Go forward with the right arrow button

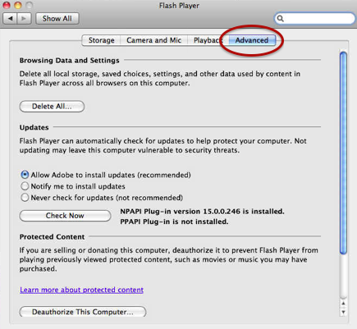click(24, 19)
